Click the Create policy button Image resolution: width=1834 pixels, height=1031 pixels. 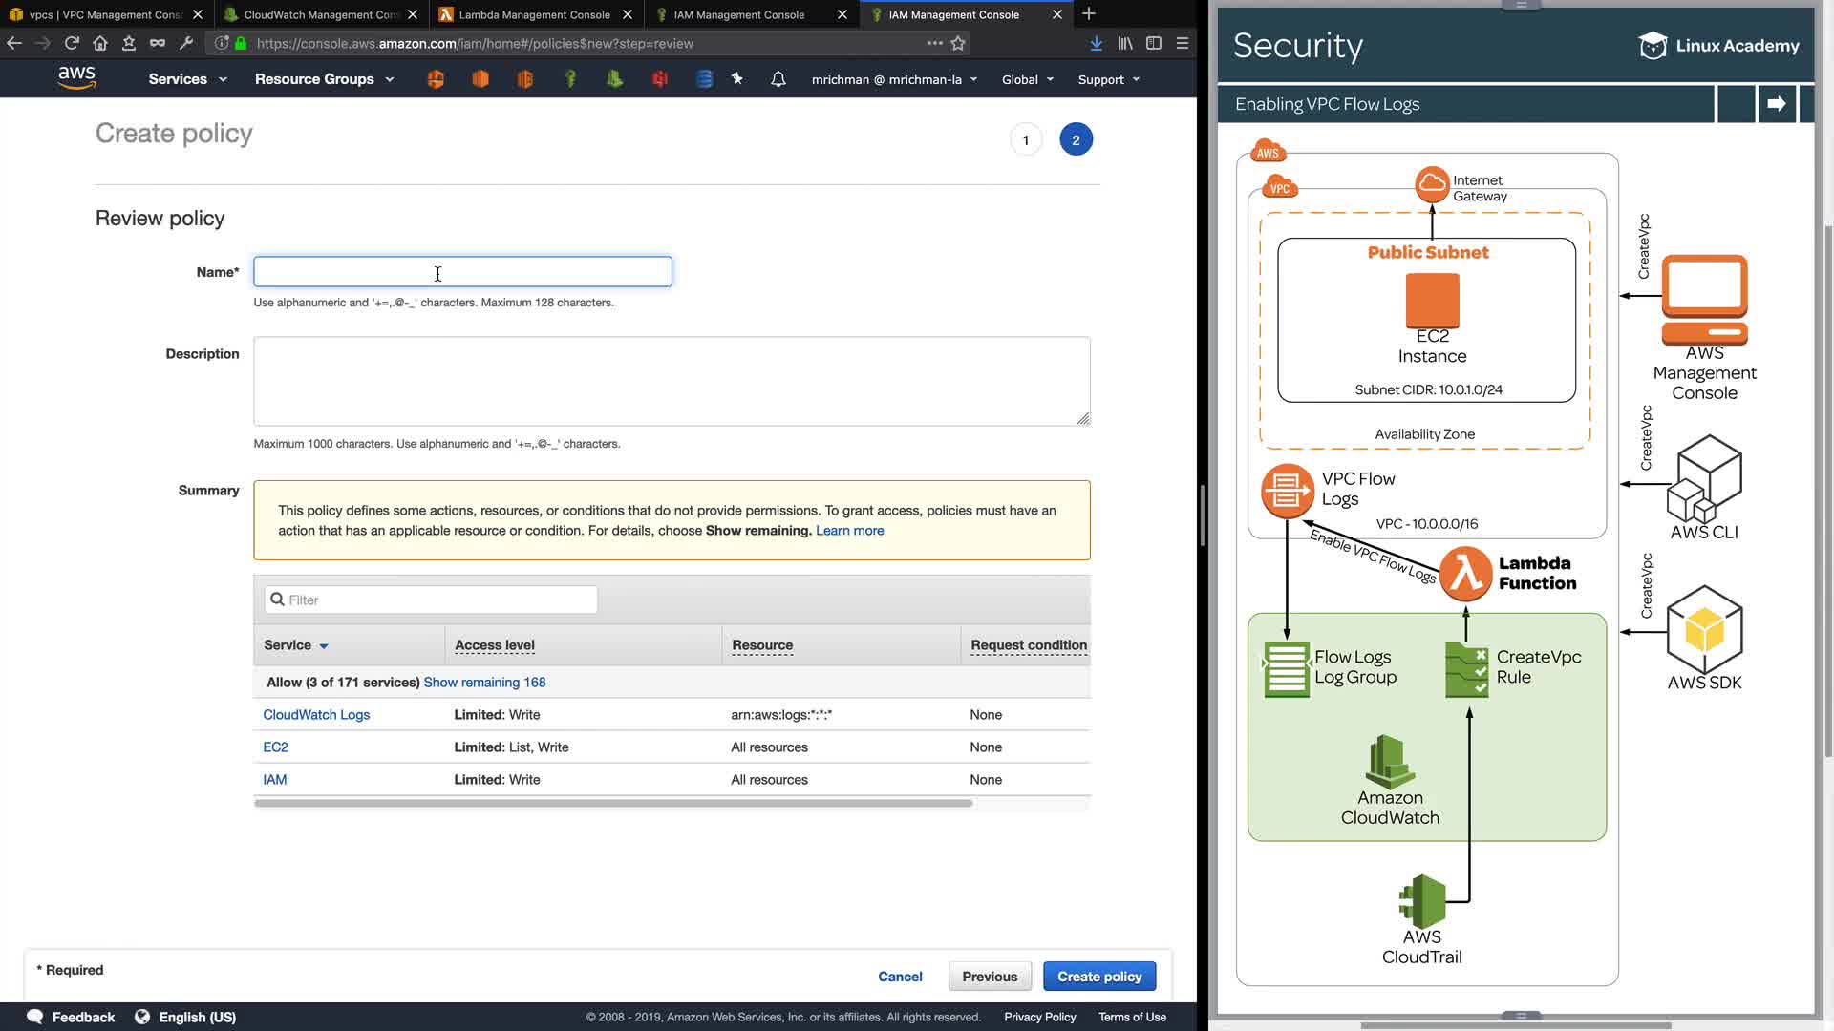tap(1099, 977)
